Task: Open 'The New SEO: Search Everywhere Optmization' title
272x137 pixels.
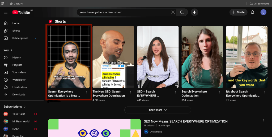Action: 109,94
